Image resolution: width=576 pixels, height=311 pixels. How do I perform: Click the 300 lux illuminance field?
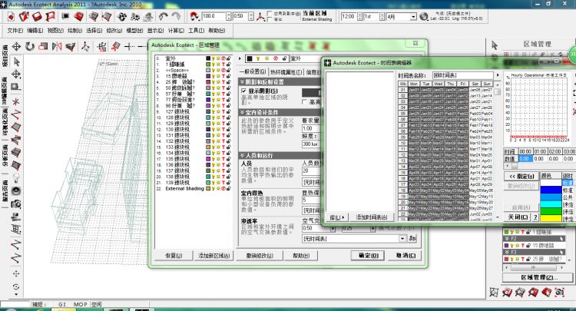tap(310, 144)
